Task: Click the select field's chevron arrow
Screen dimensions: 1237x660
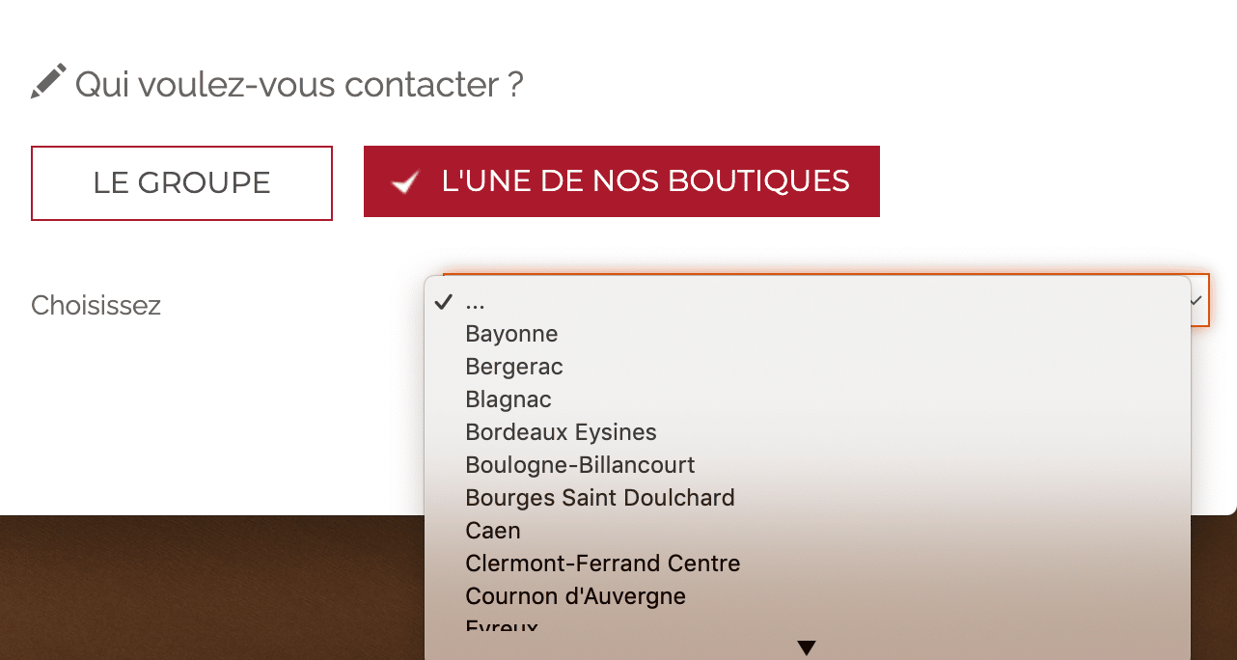Action: pyautogui.click(x=1196, y=300)
